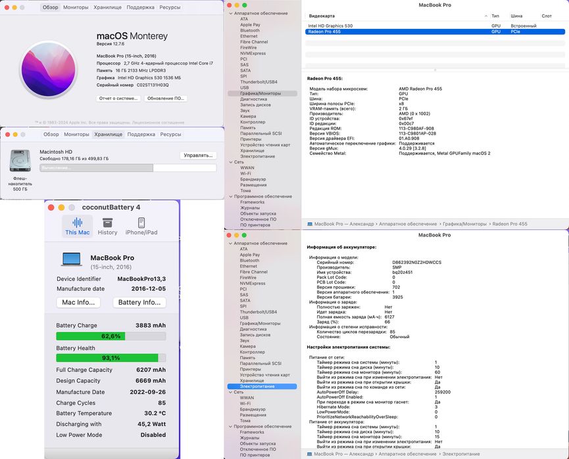Select Bluetooth in power window sidebar
Image resolution: width=569 pixels, height=459 pixels.
(249, 261)
